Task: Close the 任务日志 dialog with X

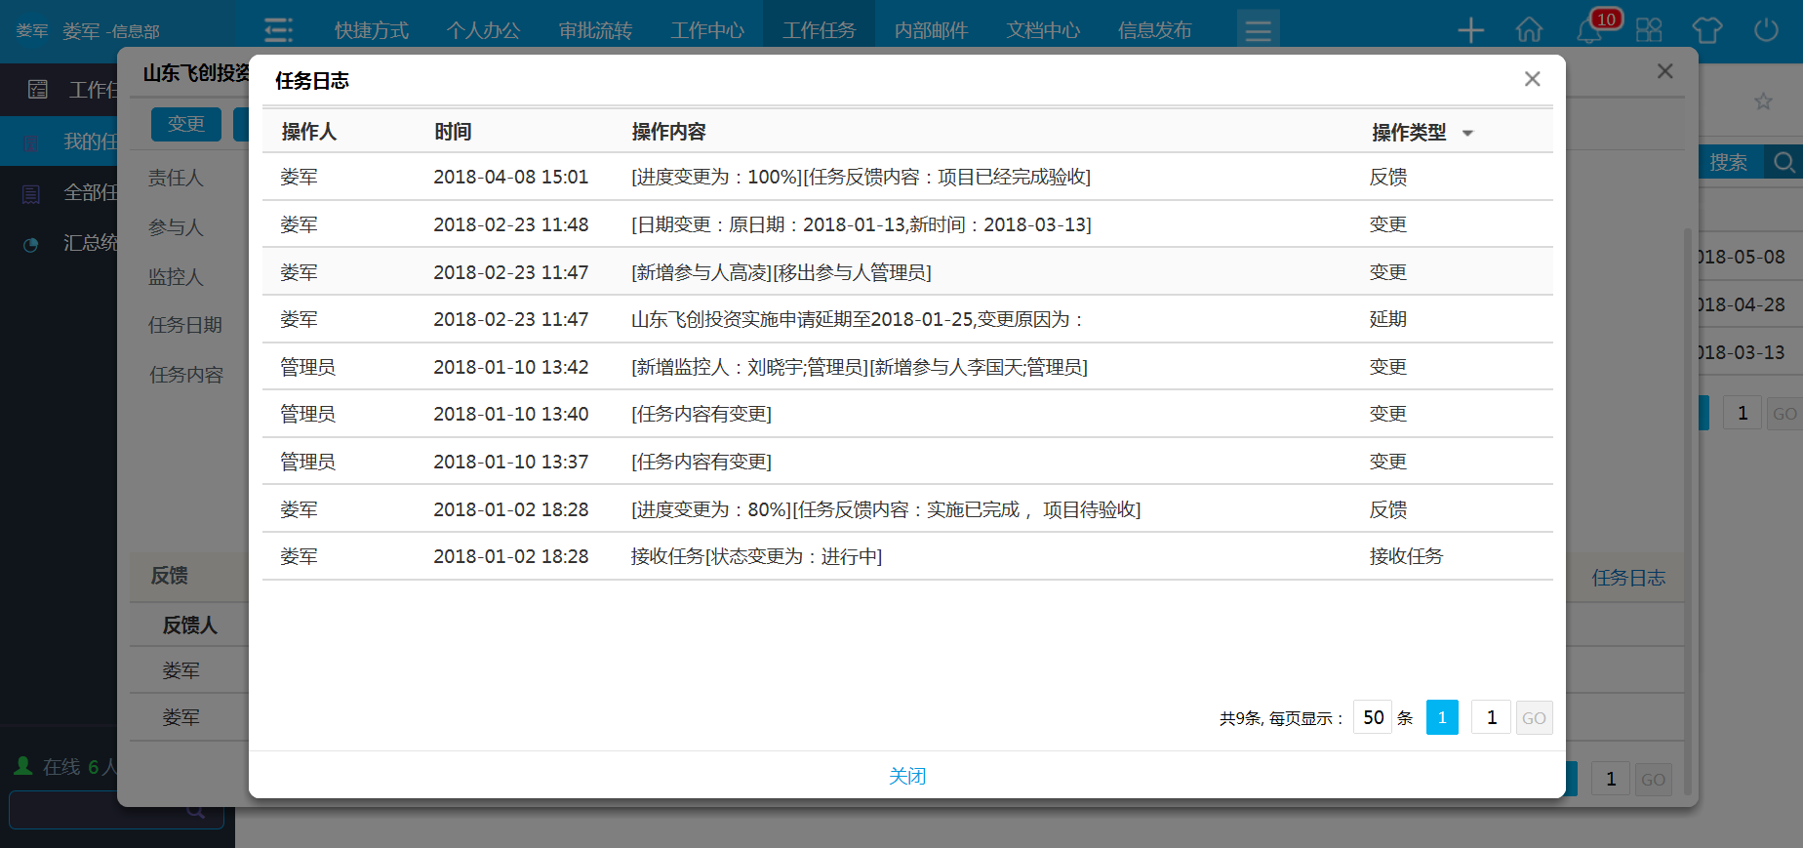Action: [1532, 79]
